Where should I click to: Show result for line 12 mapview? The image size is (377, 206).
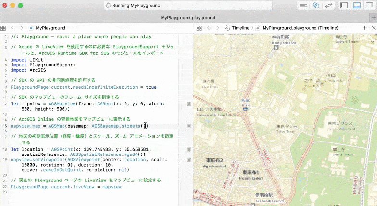coord(188,104)
